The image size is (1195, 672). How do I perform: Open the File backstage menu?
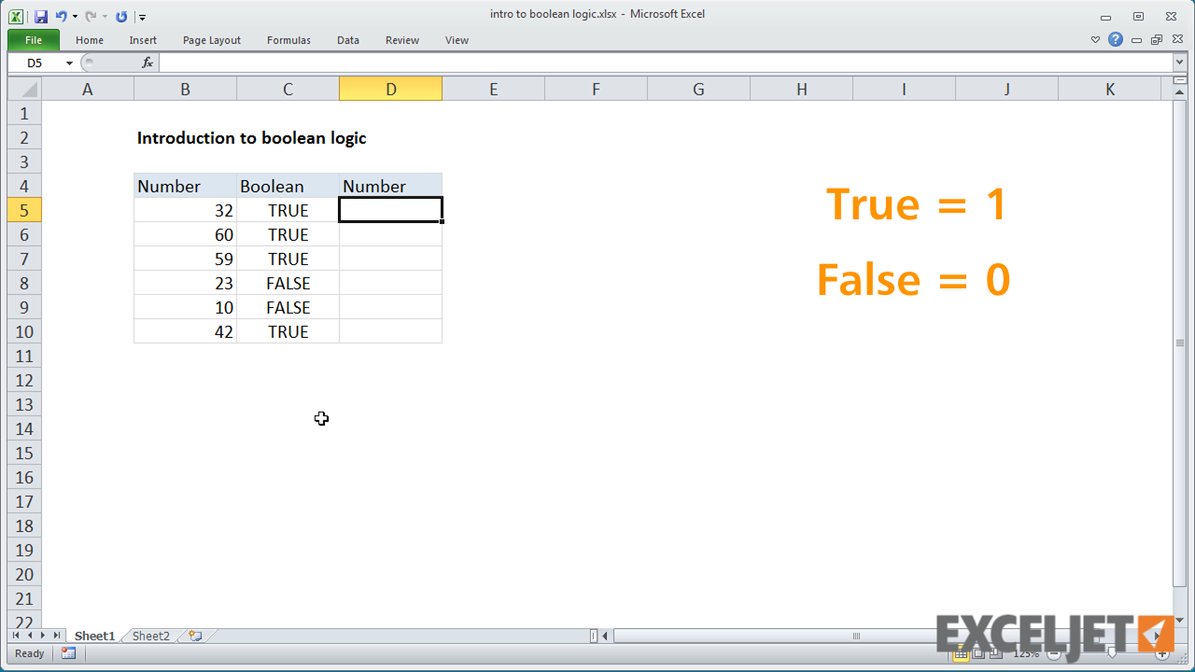point(34,40)
